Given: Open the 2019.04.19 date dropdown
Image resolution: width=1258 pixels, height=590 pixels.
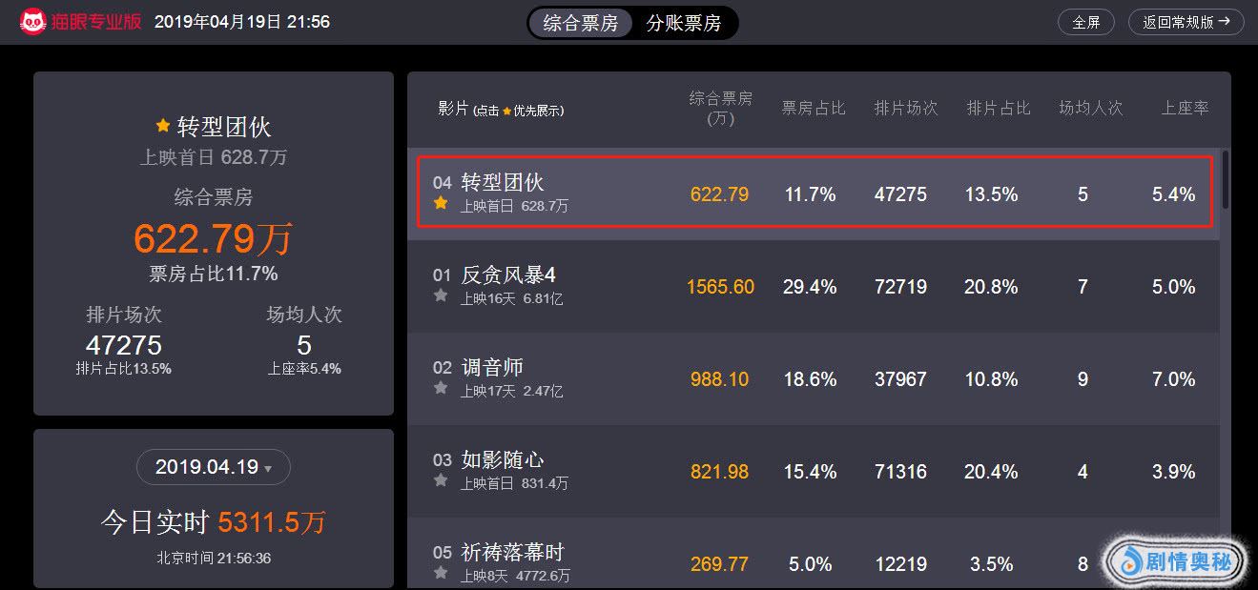Looking at the screenshot, I should pos(214,467).
